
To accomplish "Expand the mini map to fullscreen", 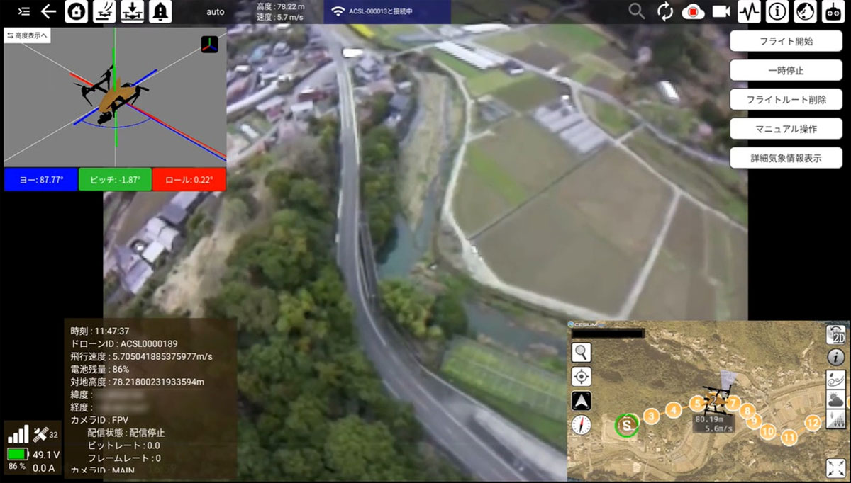I will click(836, 467).
